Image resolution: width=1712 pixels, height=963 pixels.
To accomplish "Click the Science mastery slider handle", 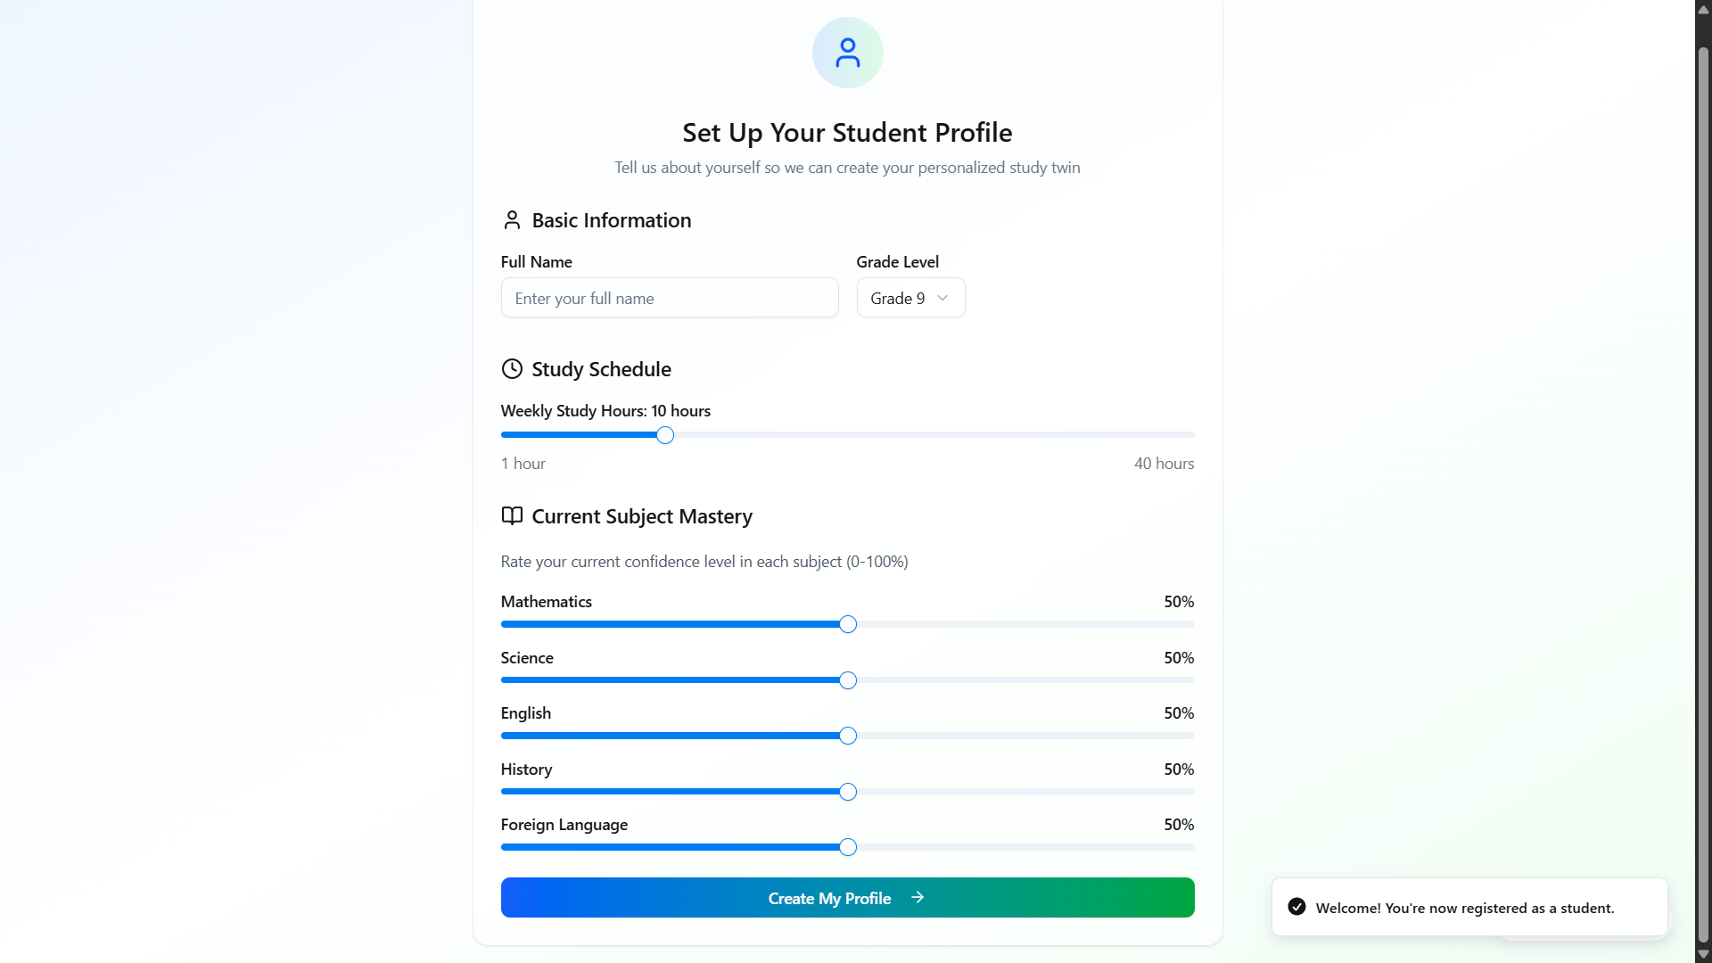I will point(848,680).
